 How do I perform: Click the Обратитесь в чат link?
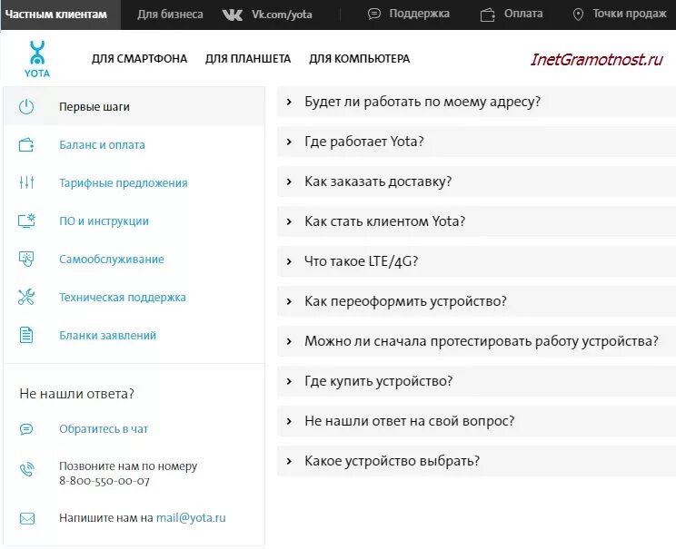click(104, 429)
